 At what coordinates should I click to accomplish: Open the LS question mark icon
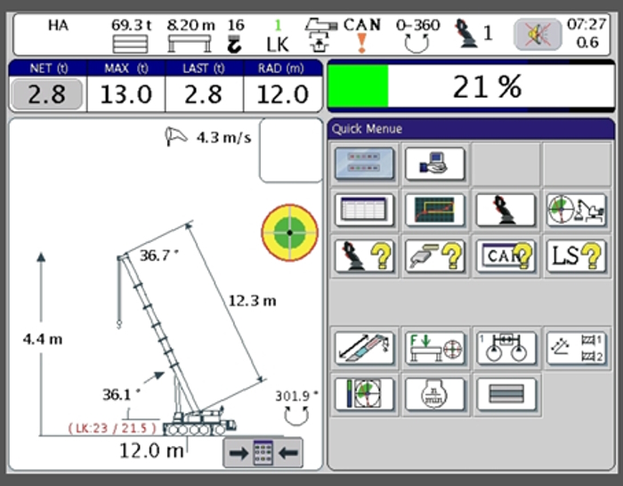click(x=576, y=255)
